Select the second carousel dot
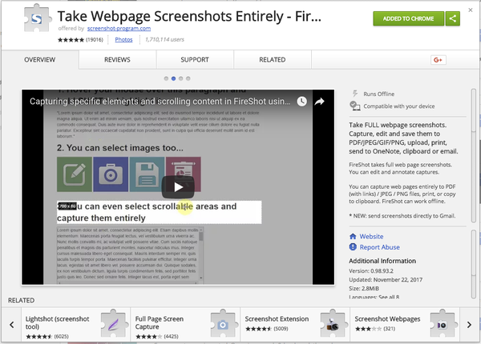Viewport: 481px width, 344px height. [x=173, y=78]
